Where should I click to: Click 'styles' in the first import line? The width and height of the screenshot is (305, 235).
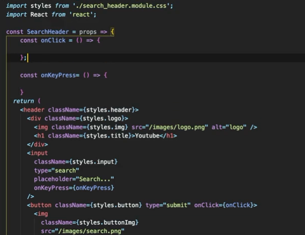coord(41,6)
